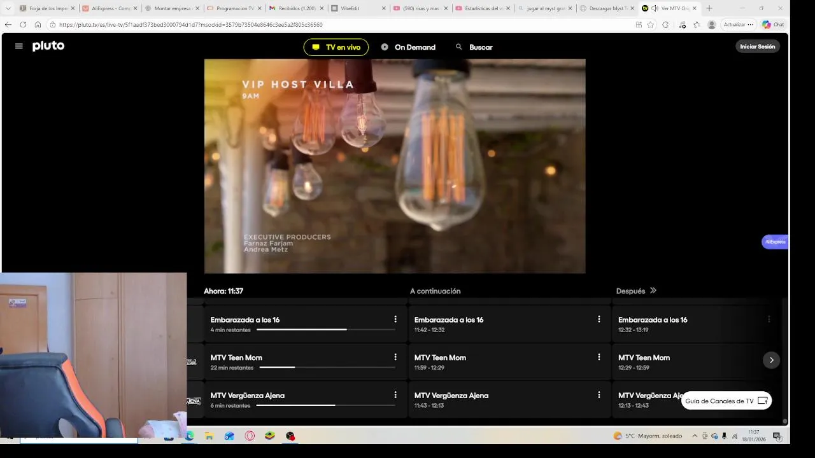The width and height of the screenshot is (815, 458).
Task: Select Embarazada a los 16 11:42 - 12:32 card
Action: click(509, 324)
